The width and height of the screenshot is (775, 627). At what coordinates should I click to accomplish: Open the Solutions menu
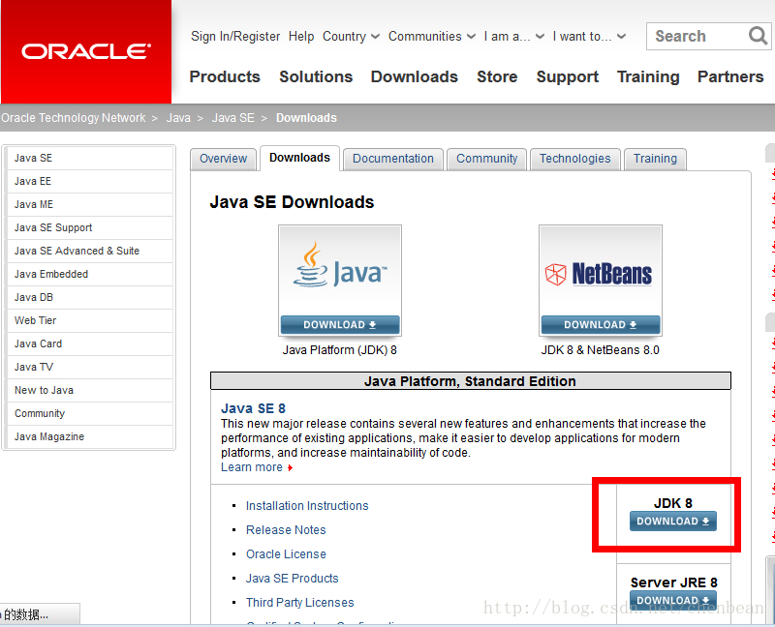[x=316, y=77]
